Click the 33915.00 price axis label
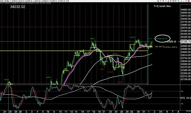Image resolution: width=191 pixels, height=113 pixels. [185, 16]
